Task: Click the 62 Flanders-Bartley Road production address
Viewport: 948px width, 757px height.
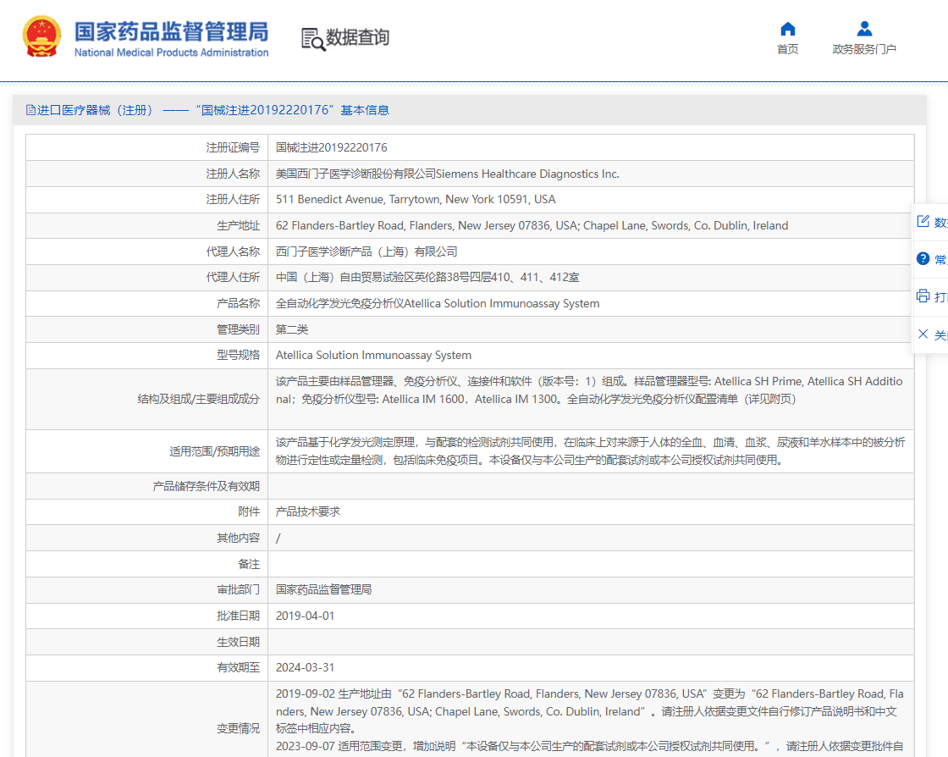Action: pos(532,225)
